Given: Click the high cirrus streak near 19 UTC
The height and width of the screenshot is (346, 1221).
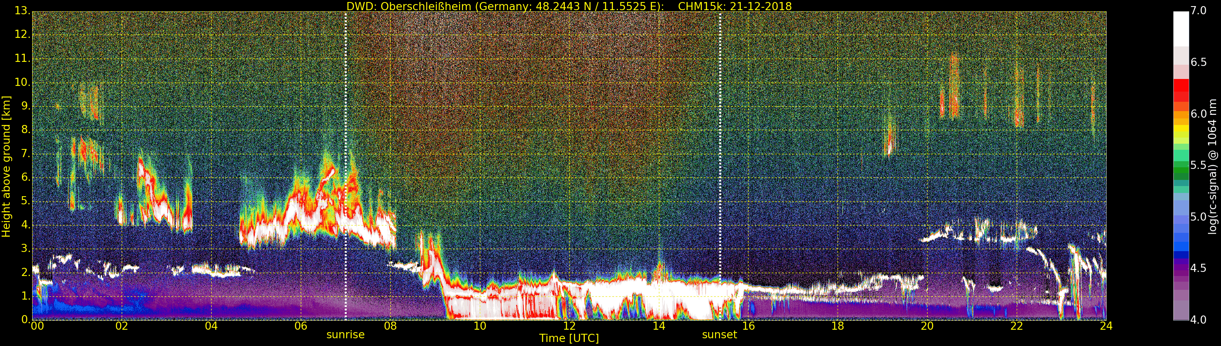Looking at the screenshot, I should [890, 139].
